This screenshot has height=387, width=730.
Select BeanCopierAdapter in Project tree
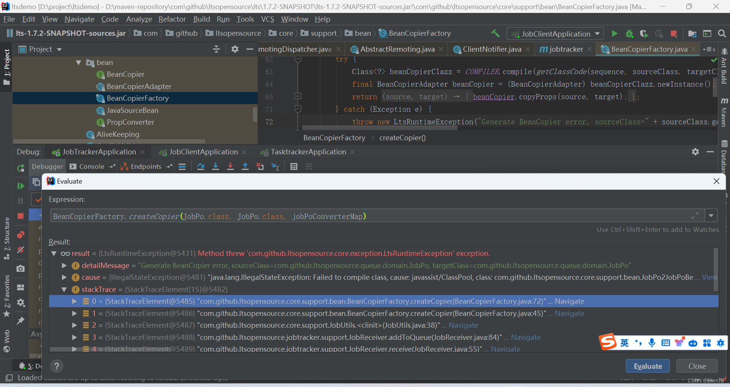139,86
